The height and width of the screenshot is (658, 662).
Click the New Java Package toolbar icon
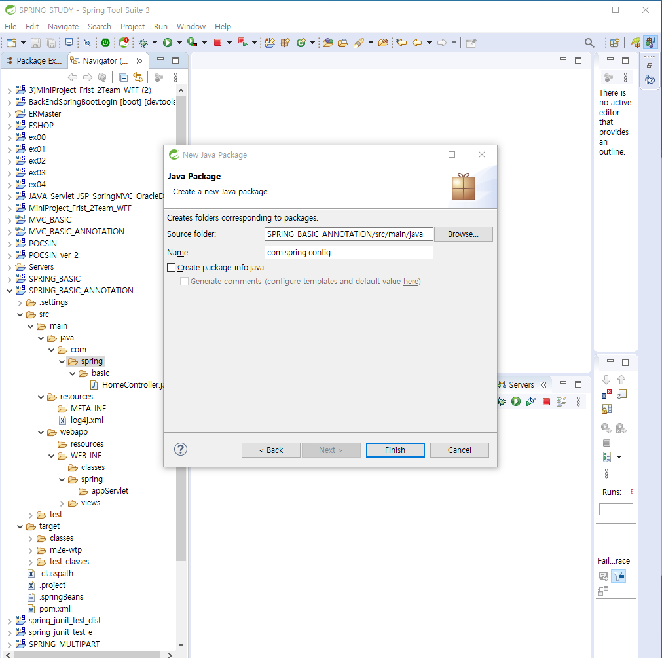pos(285,43)
